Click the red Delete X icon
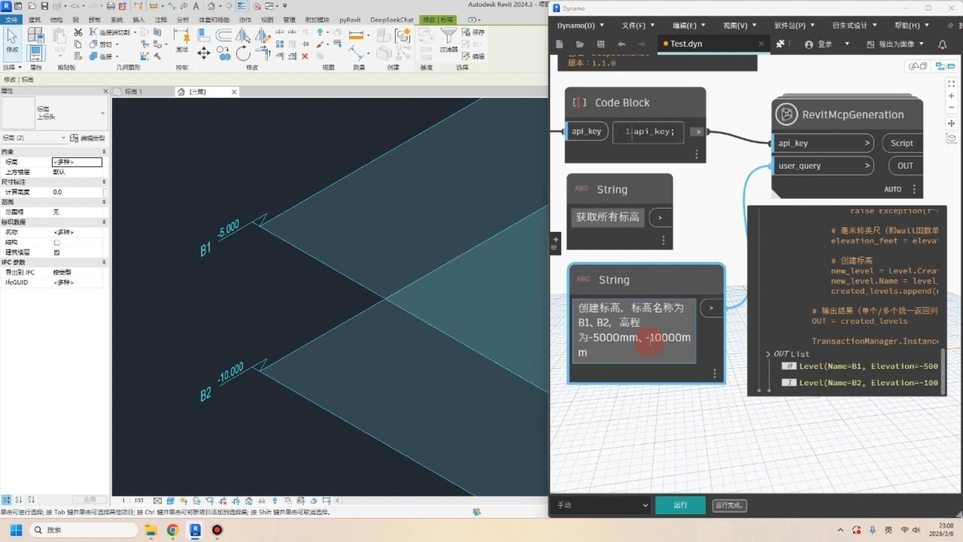 (x=304, y=56)
